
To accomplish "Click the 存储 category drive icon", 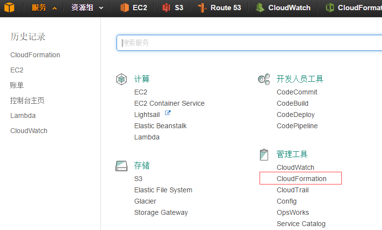I will tap(121, 166).
